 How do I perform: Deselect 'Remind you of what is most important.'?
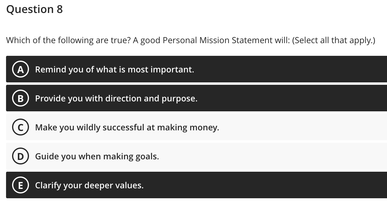pyautogui.click(x=115, y=69)
